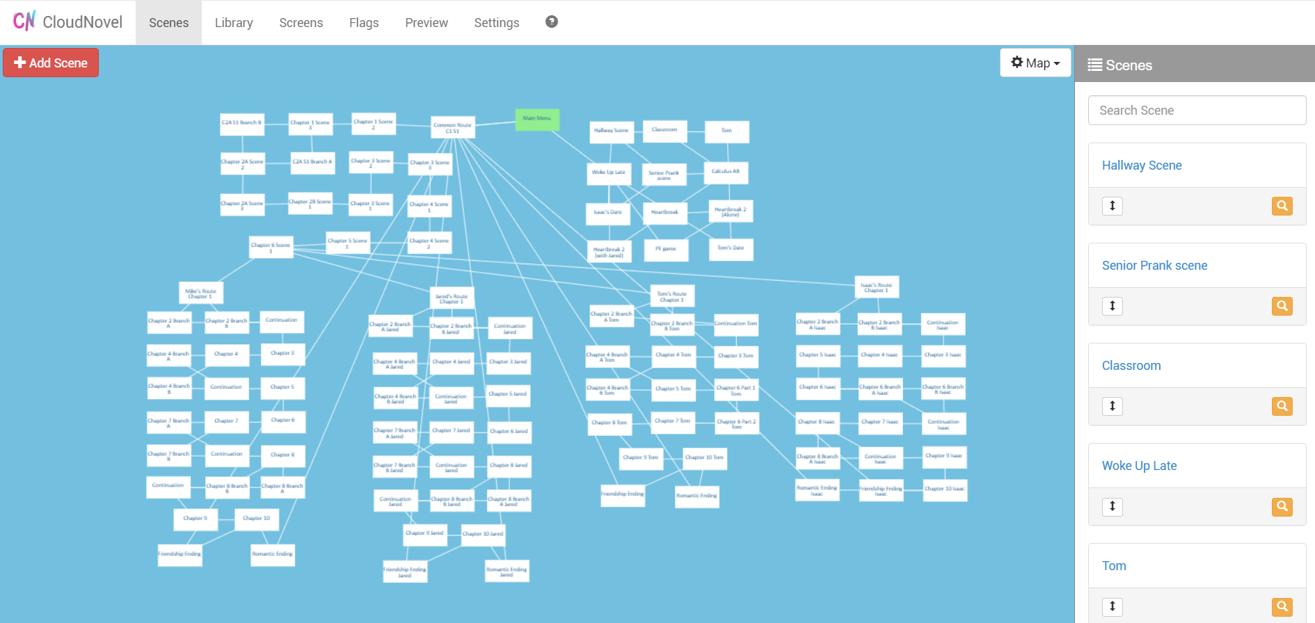Click the move arrow on Senior Prank scene card

click(x=1113, y=306)
